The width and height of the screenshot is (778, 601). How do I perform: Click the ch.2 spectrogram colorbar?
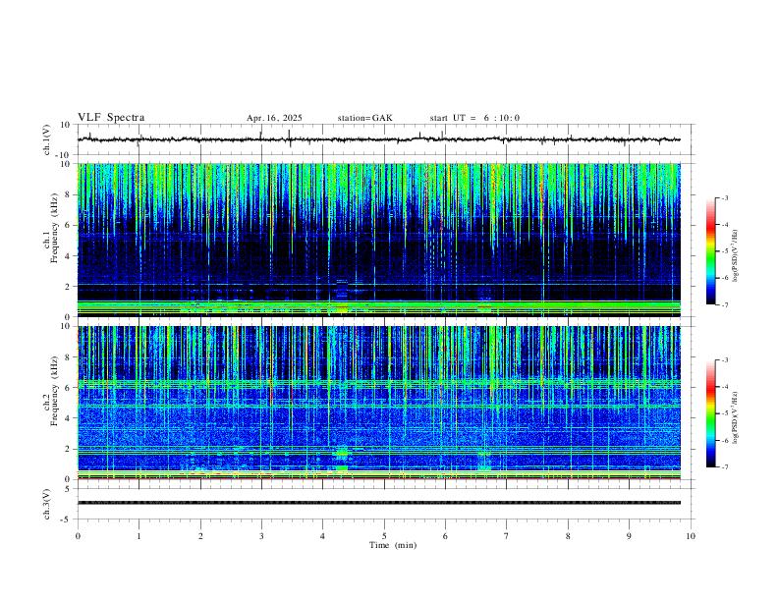pos(710,413)
